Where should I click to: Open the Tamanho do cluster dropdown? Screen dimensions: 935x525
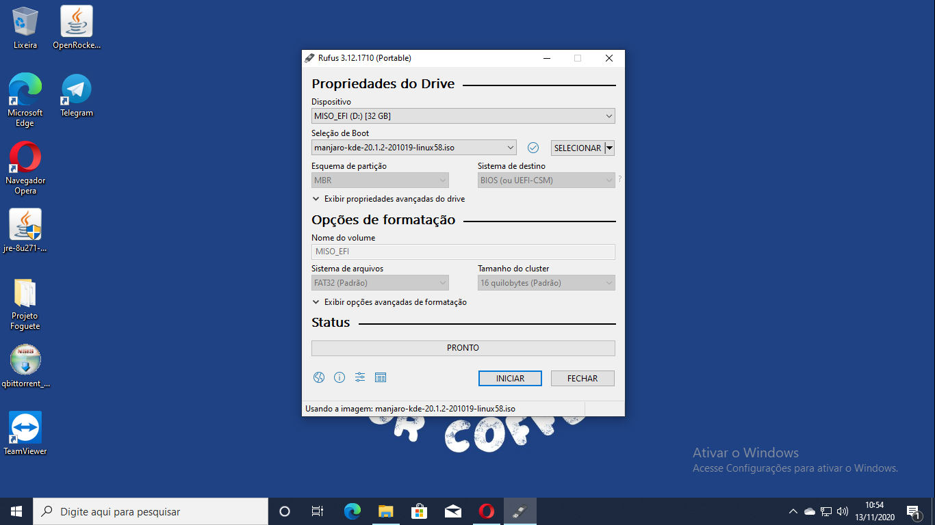(x=546, y=283)
